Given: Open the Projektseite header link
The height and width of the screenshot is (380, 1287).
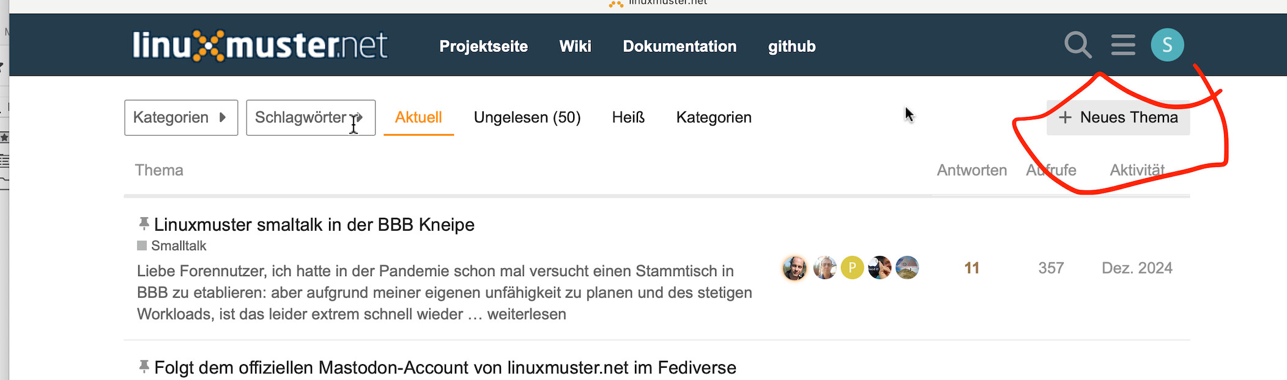Looking at the screenshot, I should coord(483,47).
